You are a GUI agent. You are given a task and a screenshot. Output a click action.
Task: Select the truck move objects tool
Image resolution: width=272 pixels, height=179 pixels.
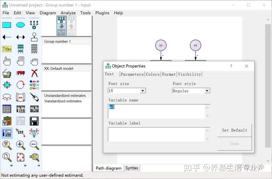pyautogui.click(x=20, y=73)
